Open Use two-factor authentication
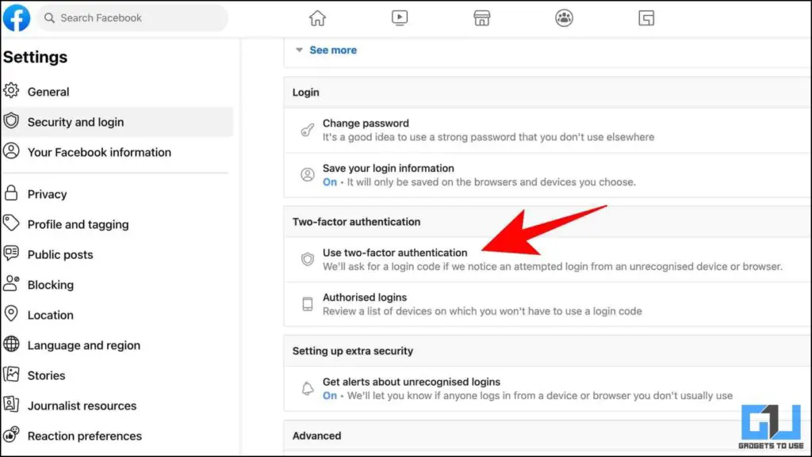 [x=547, y=259]
